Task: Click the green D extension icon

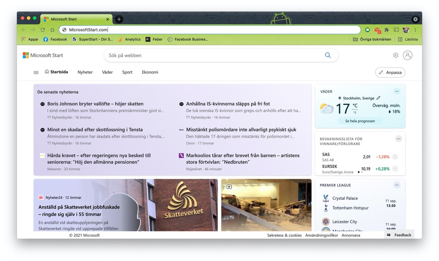Action: coord(367,30)
